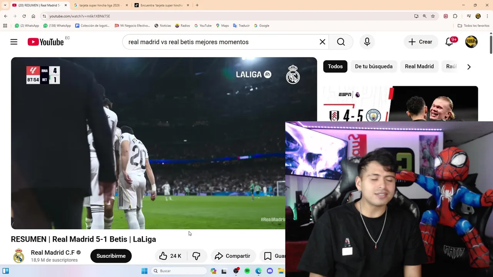Open the Windows Start menu
This screenshot has height=277, width=493.
(x=144, y=271)
